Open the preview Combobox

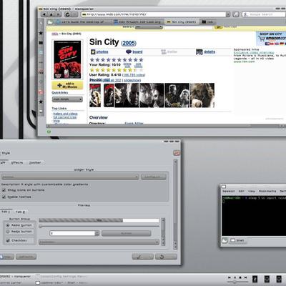point(99,242)
